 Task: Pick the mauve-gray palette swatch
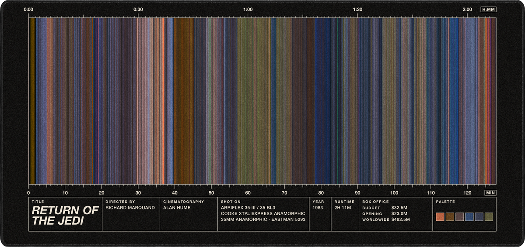pyautogui.click(x=459, y=217)
